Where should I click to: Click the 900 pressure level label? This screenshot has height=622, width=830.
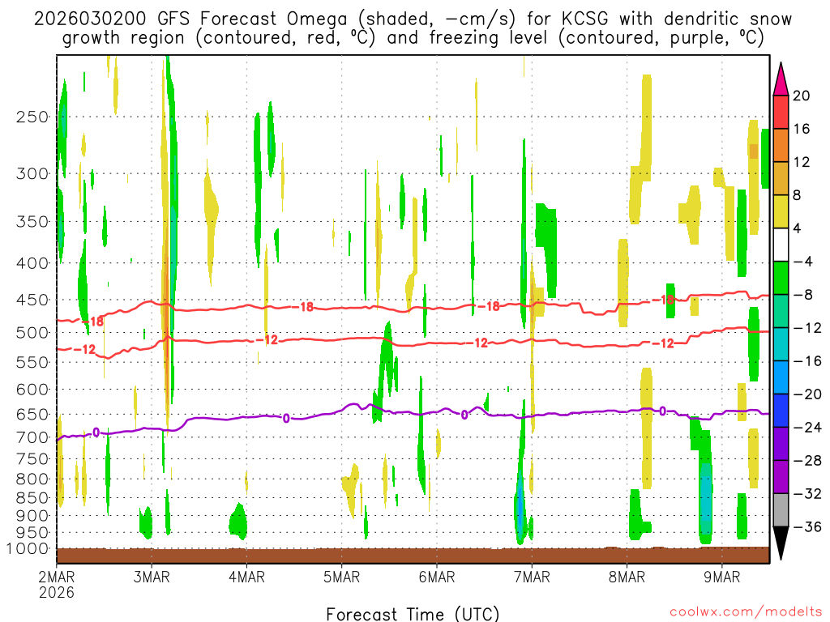click(x=32, y=515)
